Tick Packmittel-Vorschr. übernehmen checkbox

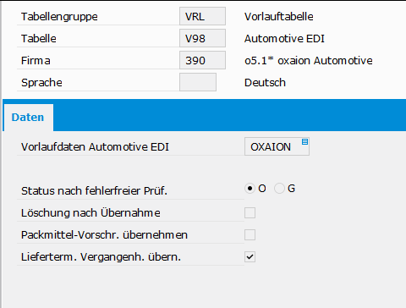coord(250,234)
